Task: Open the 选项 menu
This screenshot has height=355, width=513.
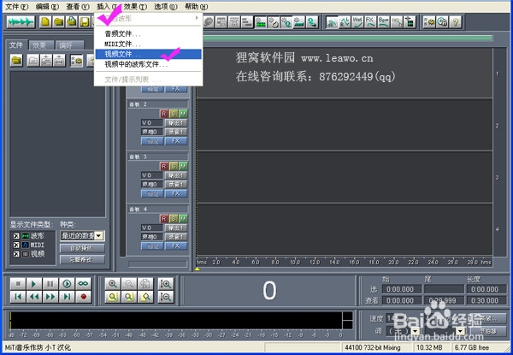Action: (x=166, y=6)
